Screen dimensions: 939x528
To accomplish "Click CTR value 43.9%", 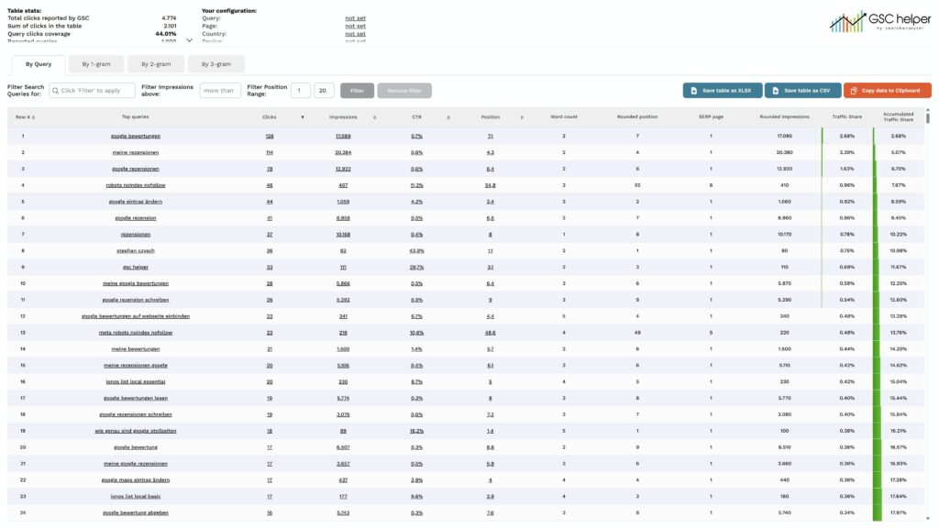I will 417,250.
